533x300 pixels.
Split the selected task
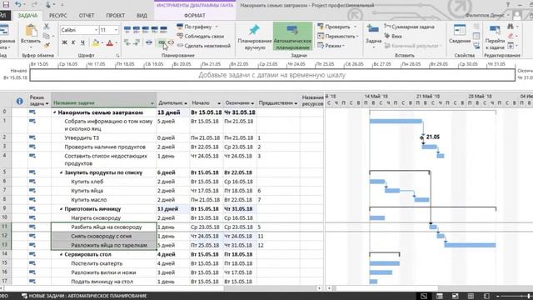click(x=149, y=42)
